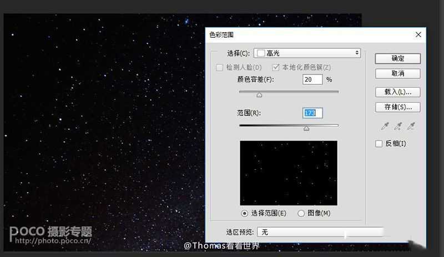Confirm with the 确定 button
Screen dimensions: 444x257
pyautogui.click(x=397, y=58)
